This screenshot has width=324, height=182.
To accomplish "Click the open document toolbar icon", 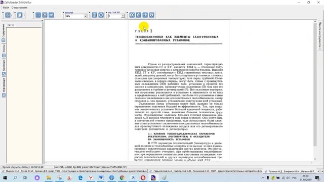I will (8, 15).
